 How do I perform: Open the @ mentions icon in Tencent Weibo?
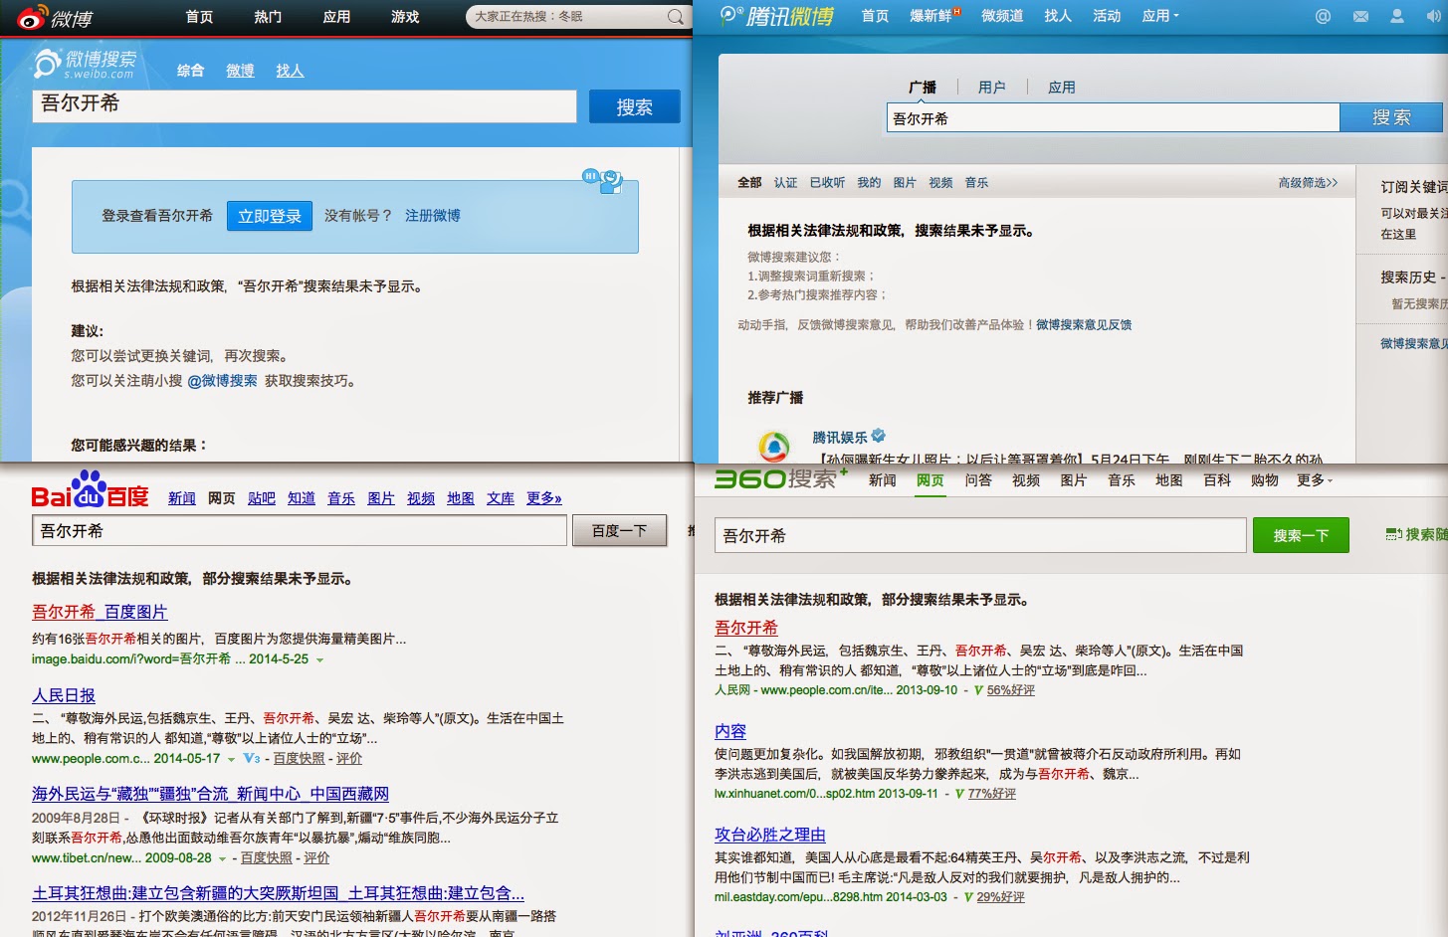coord(1323,16)
